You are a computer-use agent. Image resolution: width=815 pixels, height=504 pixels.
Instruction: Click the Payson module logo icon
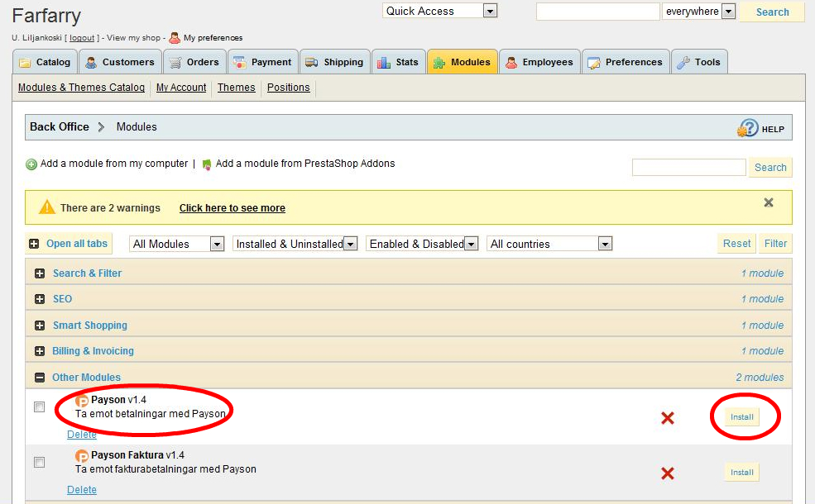point(82,400)
